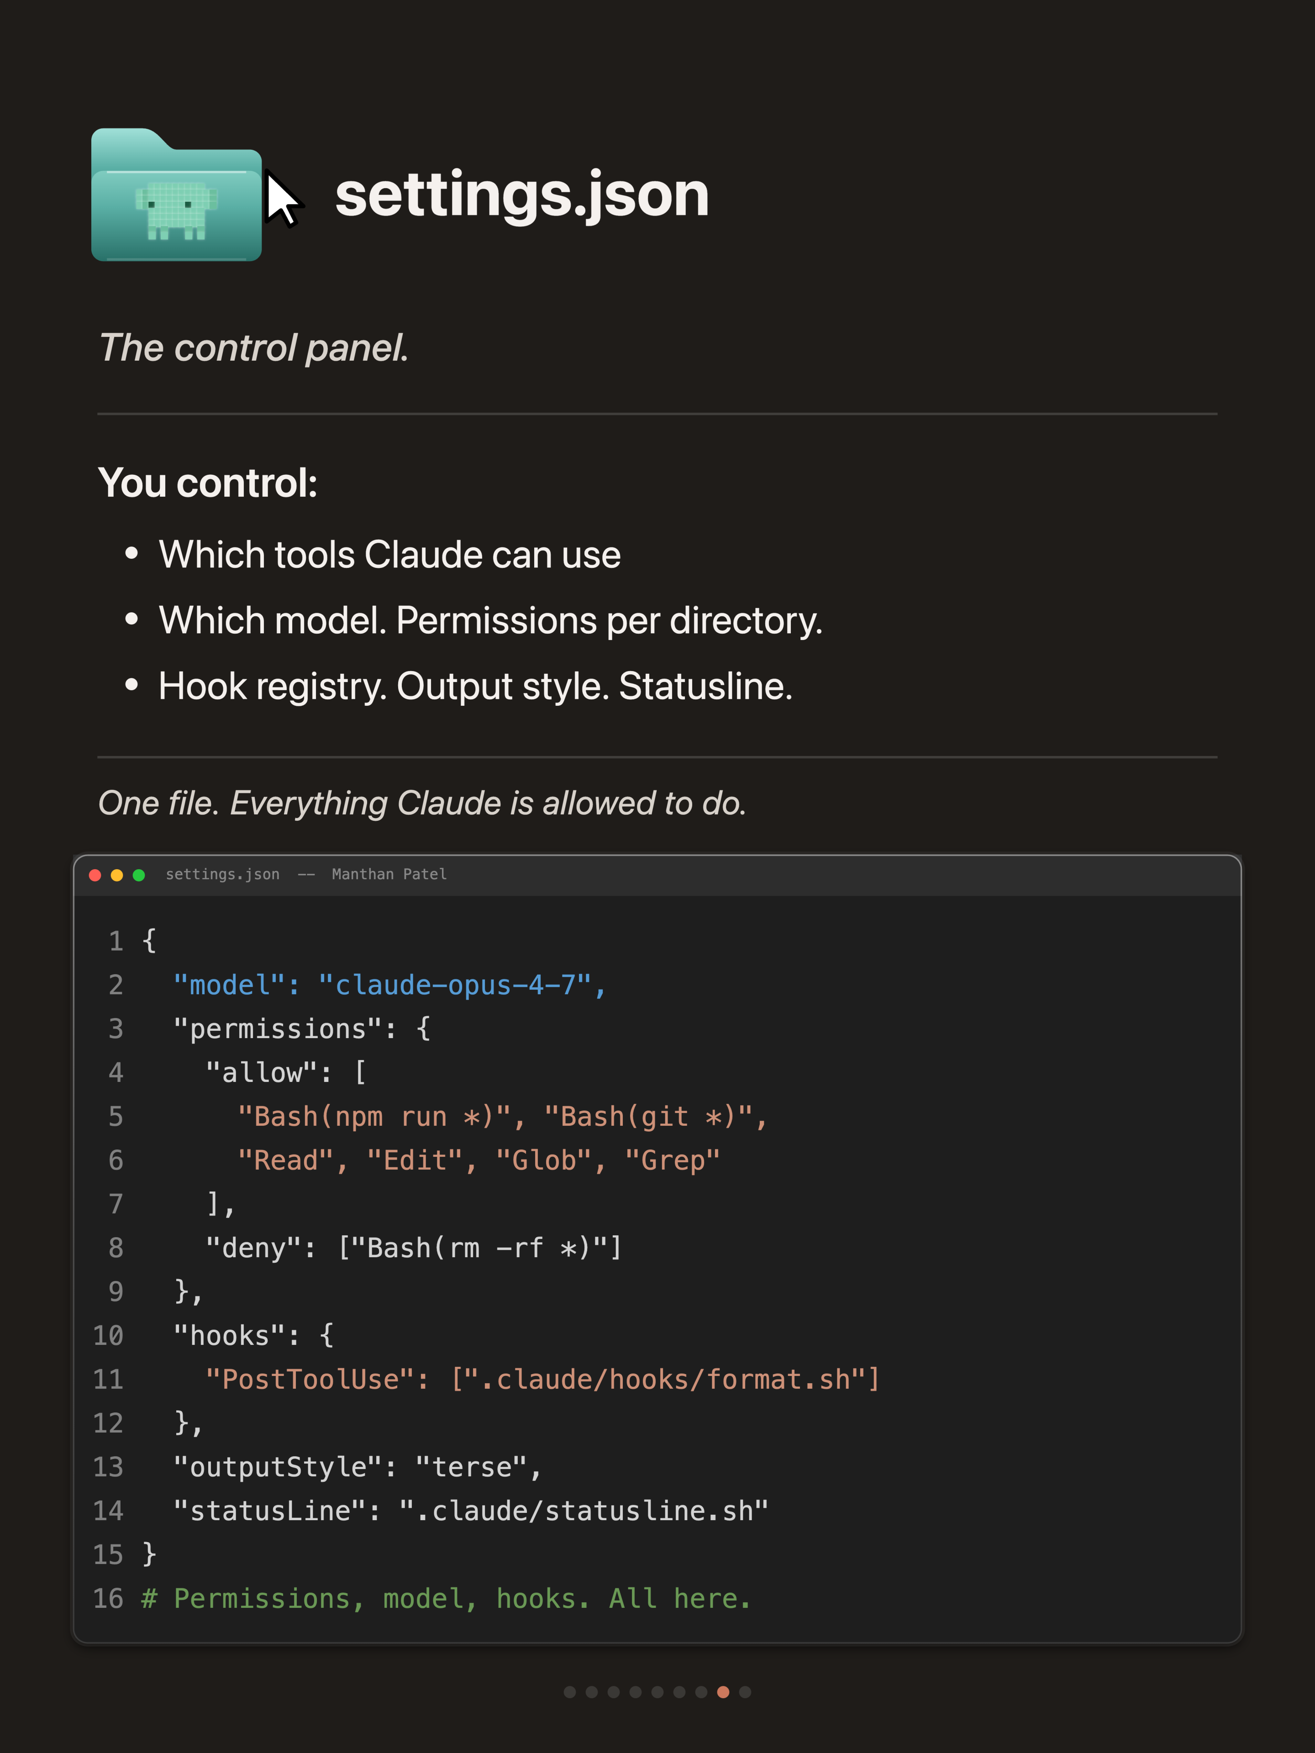Select the model line claude-opus-4-7
Image resolution: width=1315 pixels, height=1753 pixels.
[x=390, y=985]
